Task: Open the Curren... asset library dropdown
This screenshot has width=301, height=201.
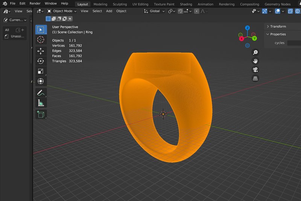Action: pyautogui.click(x=15, y=20)
